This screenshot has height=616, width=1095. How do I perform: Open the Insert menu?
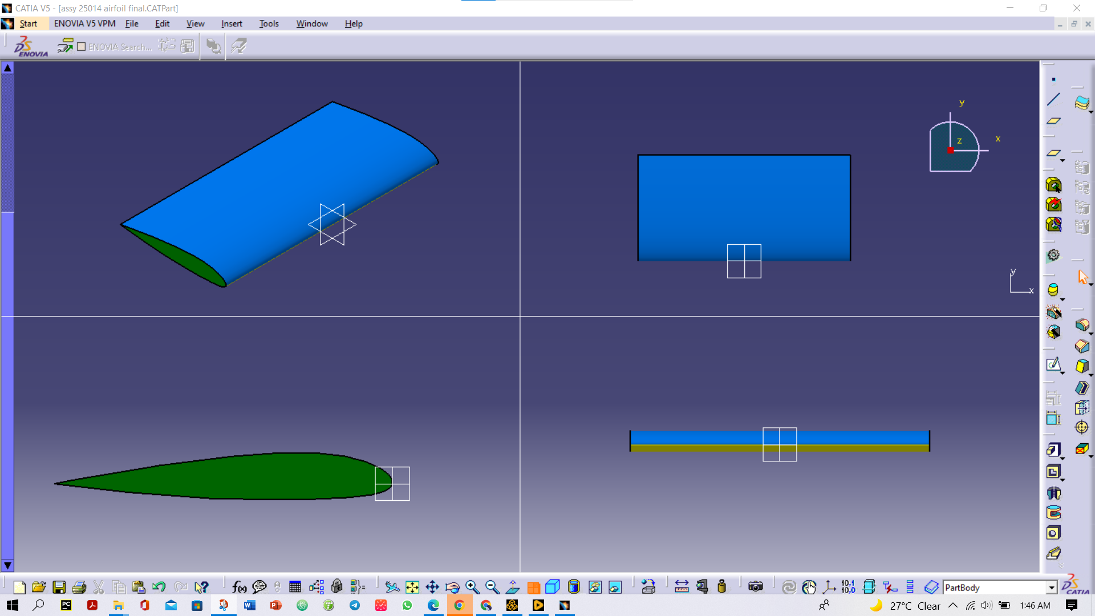coord(232,23)
